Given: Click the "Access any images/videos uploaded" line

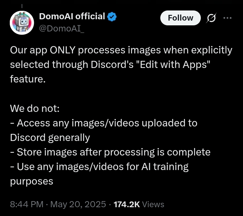Looking at the screenshot, I should tap(104, 123).
